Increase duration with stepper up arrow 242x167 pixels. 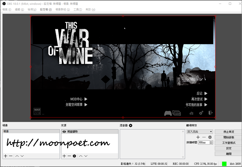[x=211, y=142]
